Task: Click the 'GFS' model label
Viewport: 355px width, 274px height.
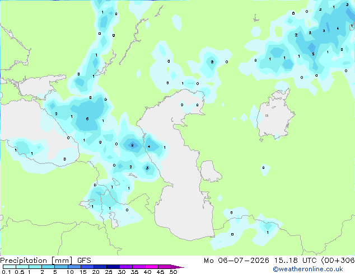Action: pyautogui.click(x=84, y=261)
